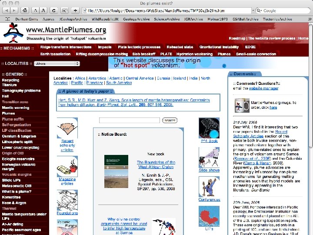Open the website review process link
313x235 pixels.
click(x=272, y=38)
